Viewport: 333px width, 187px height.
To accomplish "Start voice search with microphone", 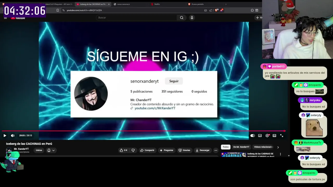I will pos(192,18).
